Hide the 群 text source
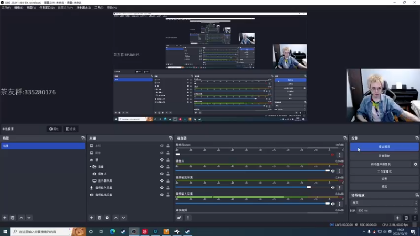 162,160
